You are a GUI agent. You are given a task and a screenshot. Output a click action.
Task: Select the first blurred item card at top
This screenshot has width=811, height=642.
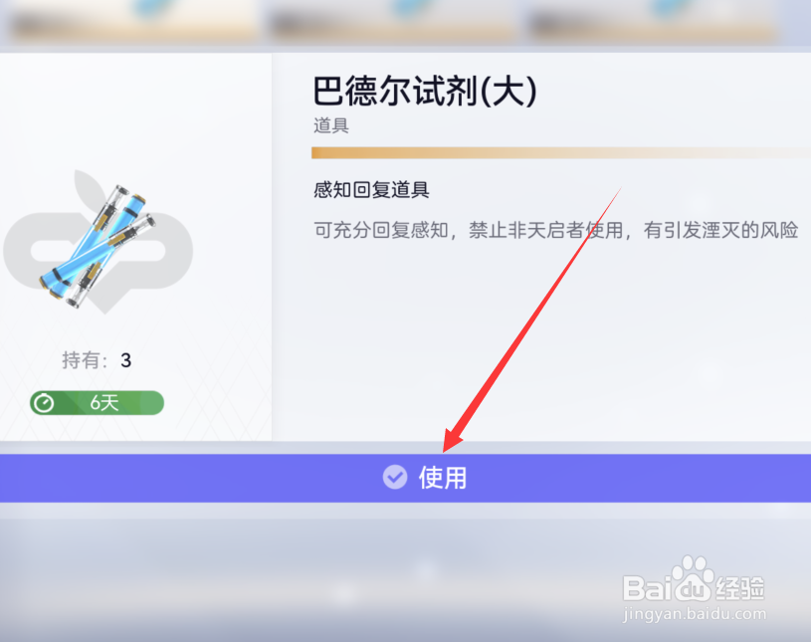134,23
